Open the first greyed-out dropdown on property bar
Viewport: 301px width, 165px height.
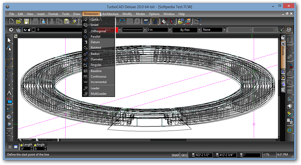(x=240, y=30)
